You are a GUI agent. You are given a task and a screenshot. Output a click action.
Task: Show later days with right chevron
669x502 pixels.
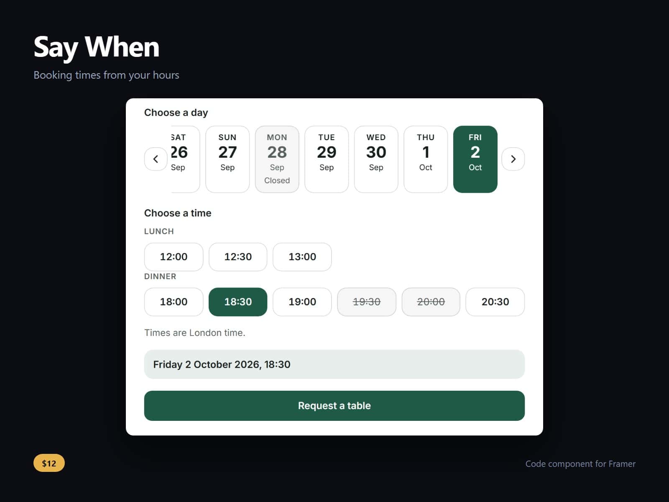click(513, 159)
